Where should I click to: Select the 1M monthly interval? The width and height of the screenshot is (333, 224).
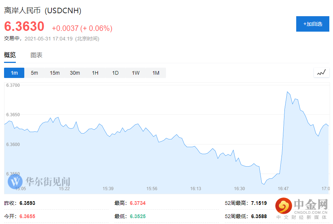tap(156, 73)
